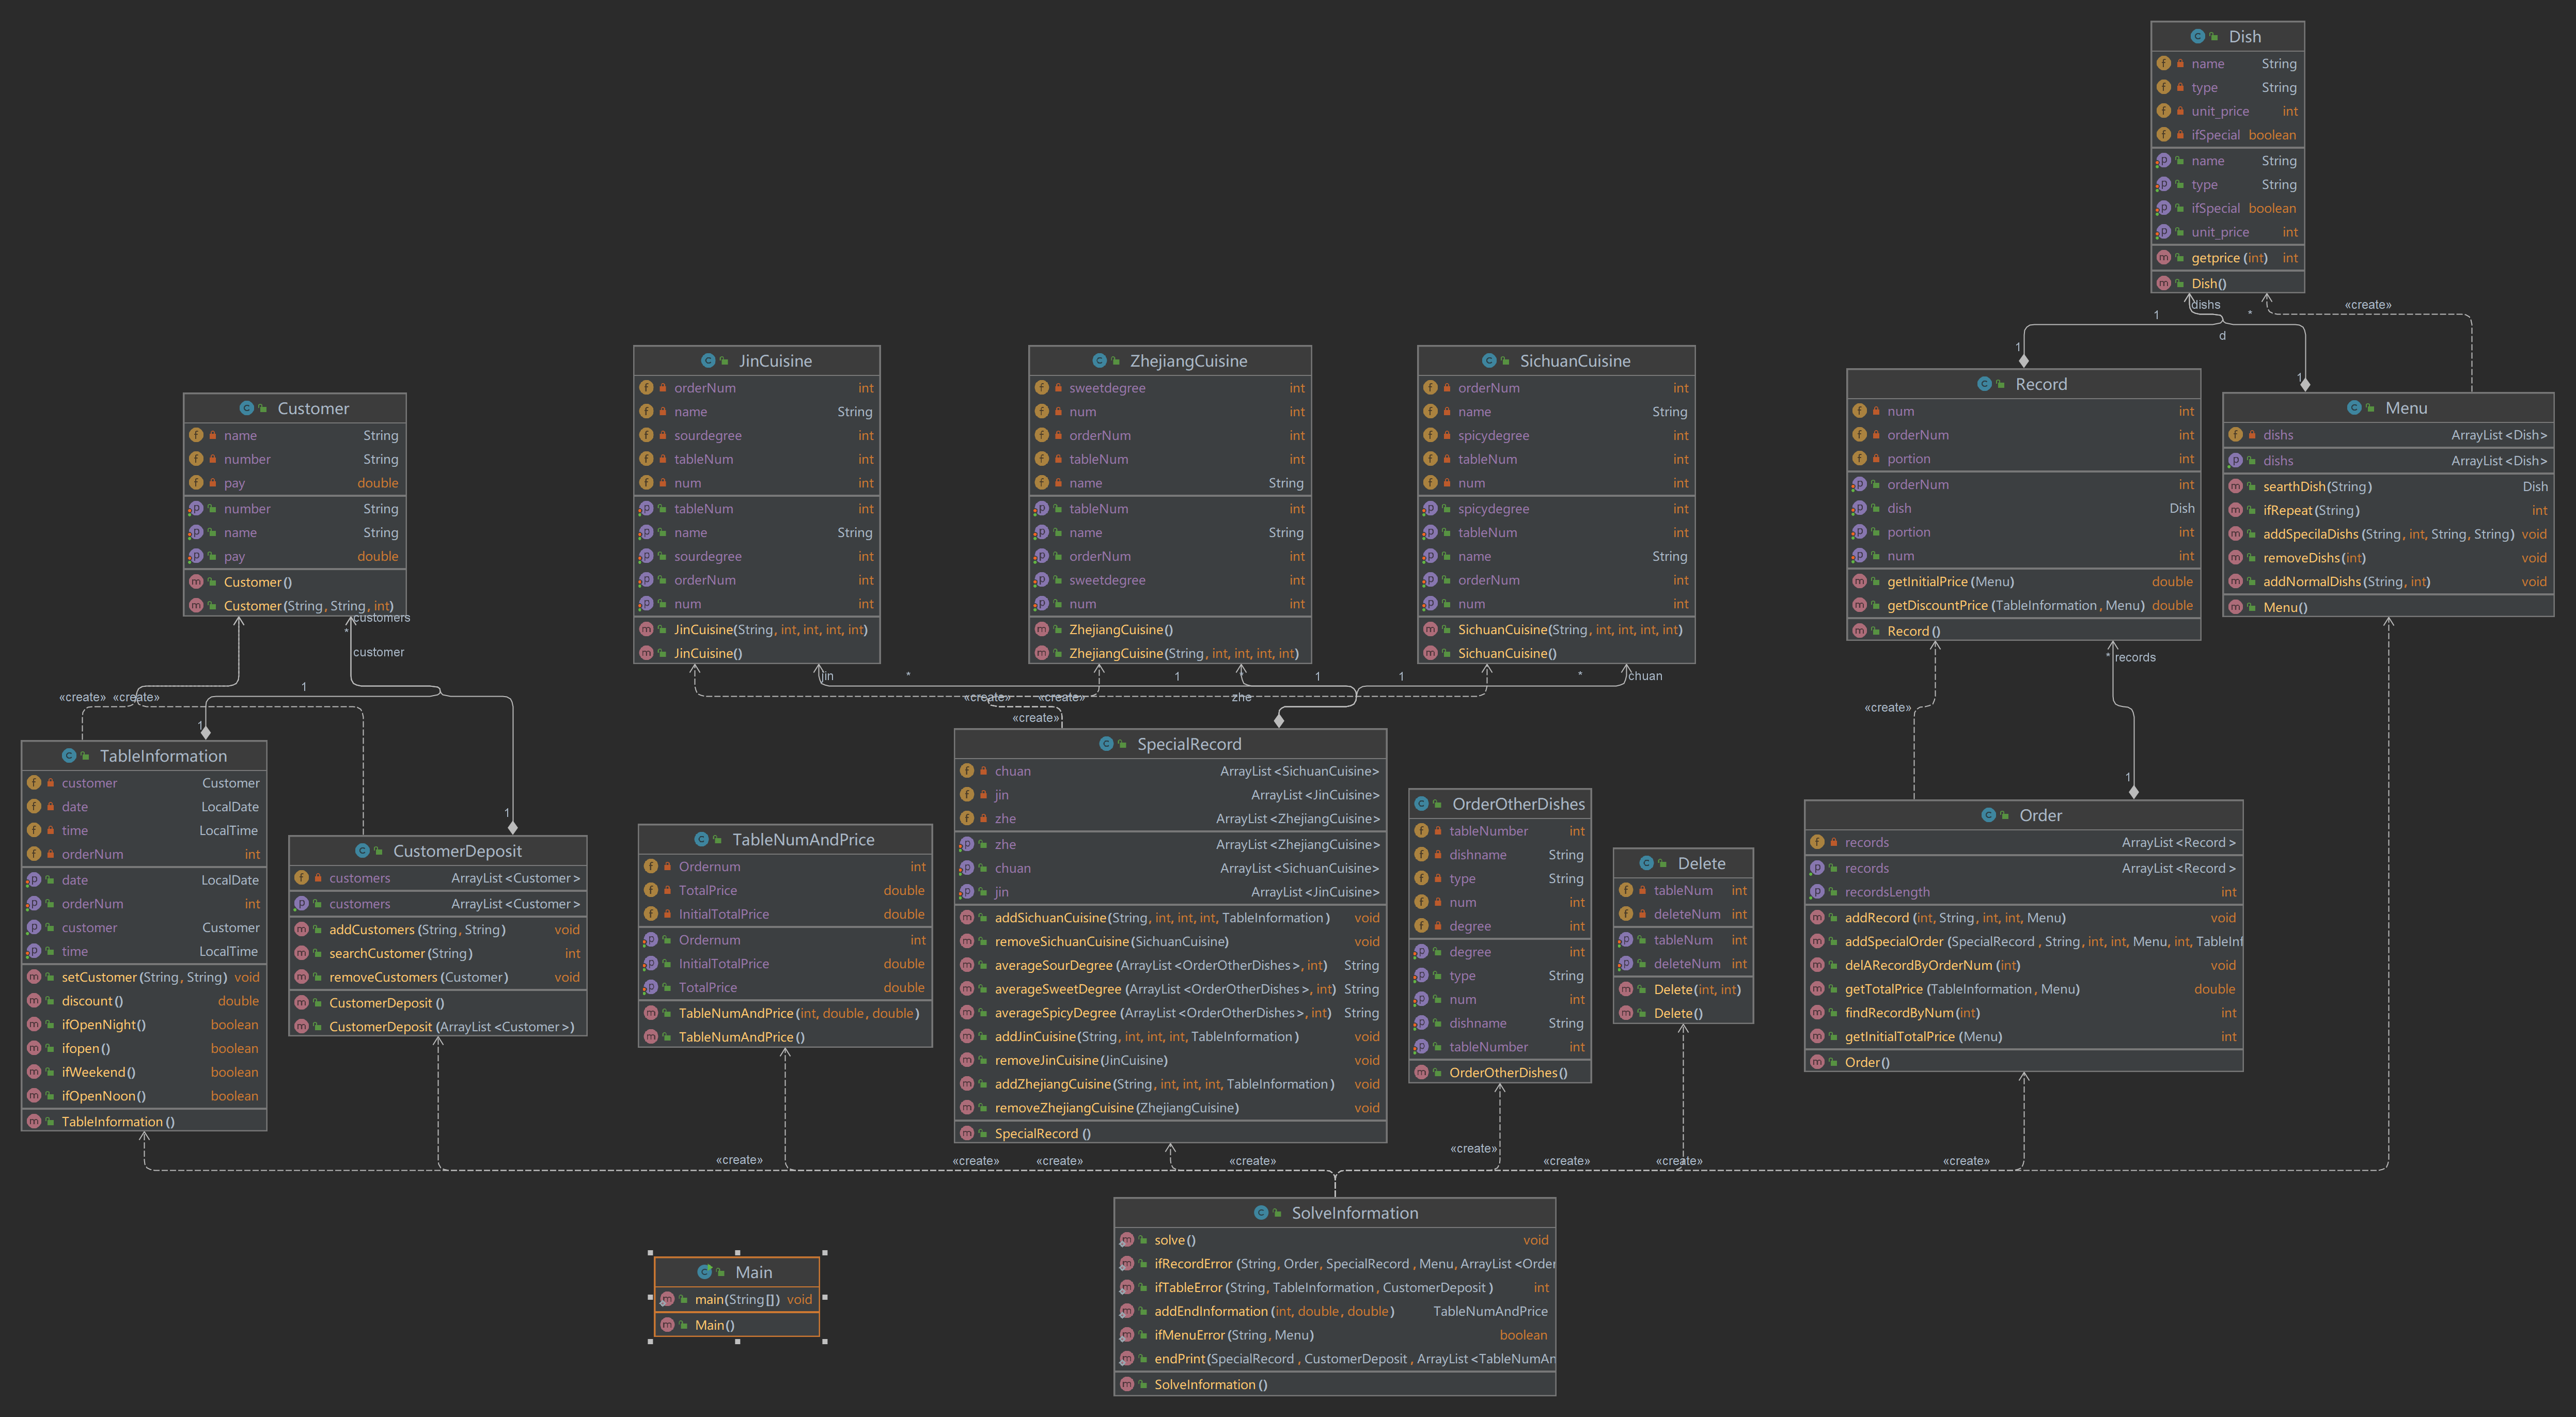The height and width of the screenshot is (1417, 2576).
Task: Click the method icon beside solve()
Action: pos(1127,1240)
